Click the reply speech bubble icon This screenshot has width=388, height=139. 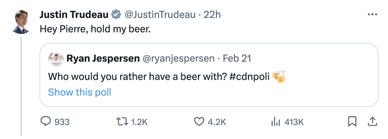(x=46, y=122)
